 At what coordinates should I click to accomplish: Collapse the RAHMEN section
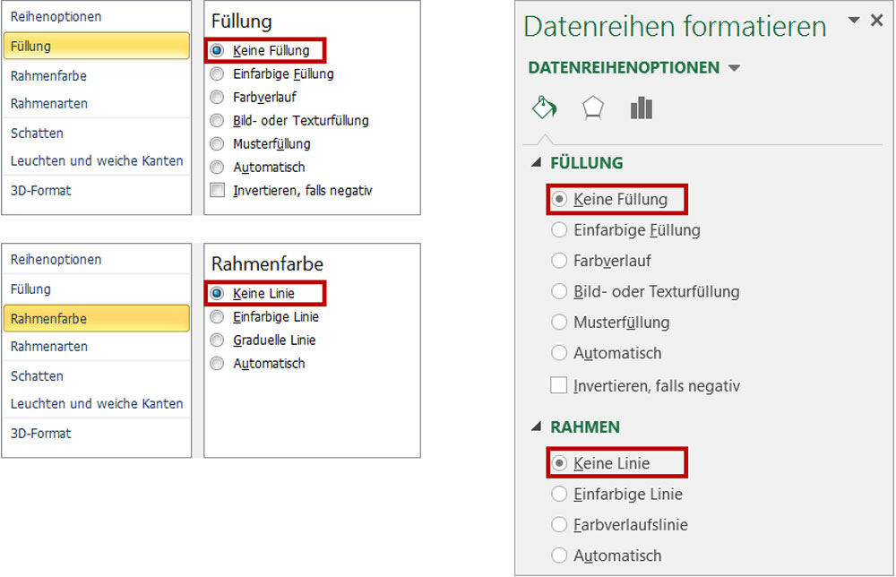tap(537, 427)
